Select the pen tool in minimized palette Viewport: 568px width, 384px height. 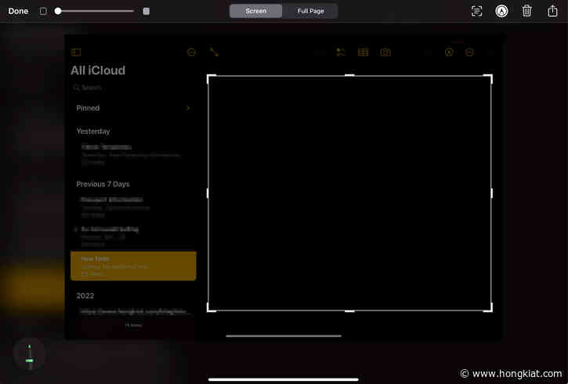click(x=29, y=354)
